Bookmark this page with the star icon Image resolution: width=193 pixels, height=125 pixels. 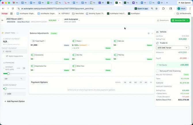156,9
